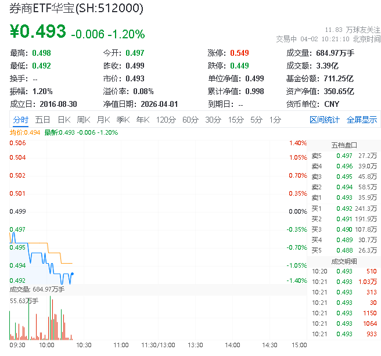Select the 买5 order row 26.3万
The height and width of the screenshot is (356, 381).
click(x=344, y=250)
